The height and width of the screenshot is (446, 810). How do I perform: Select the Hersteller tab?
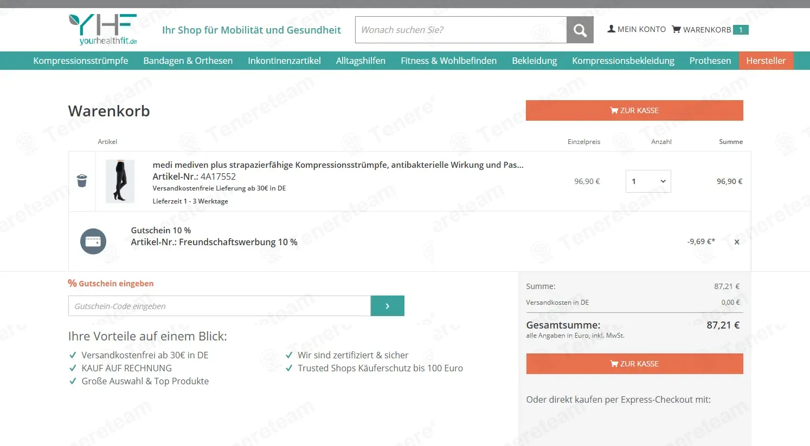coord(766,61)
